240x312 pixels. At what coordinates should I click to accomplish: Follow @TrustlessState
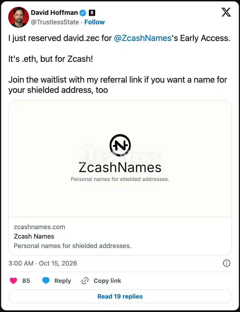(95, 22)
